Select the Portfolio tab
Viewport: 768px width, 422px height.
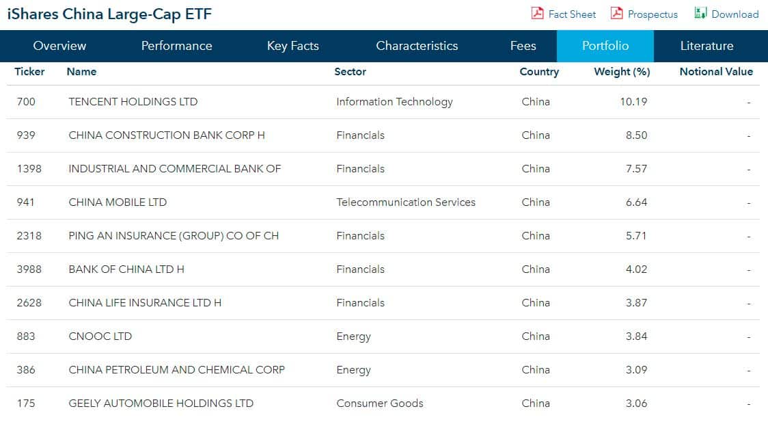point(605,46)
